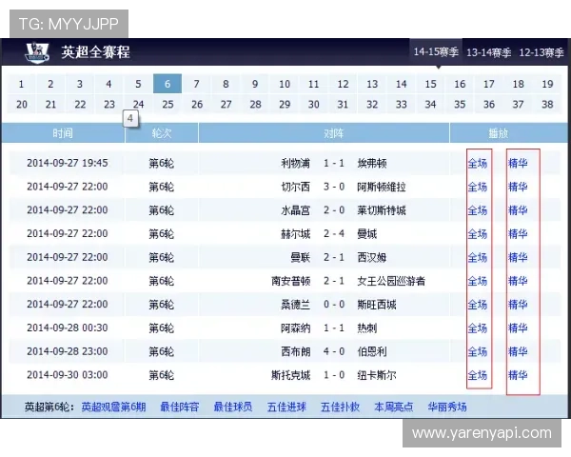Switch to the 14-15赛季 tab
Screen dimensions: 571x457
point(436,51)
